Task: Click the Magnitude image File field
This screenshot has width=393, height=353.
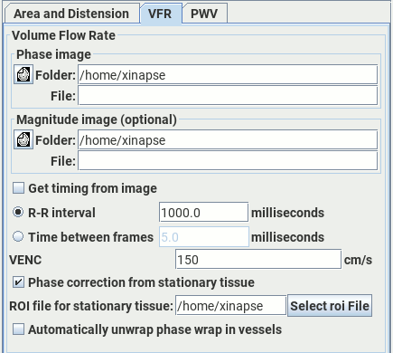Action: (x=228, y=161)
